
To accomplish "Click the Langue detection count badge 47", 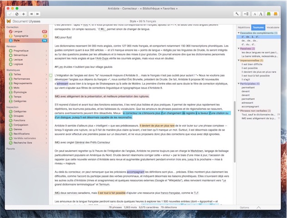I will click(x=45, y=31).
